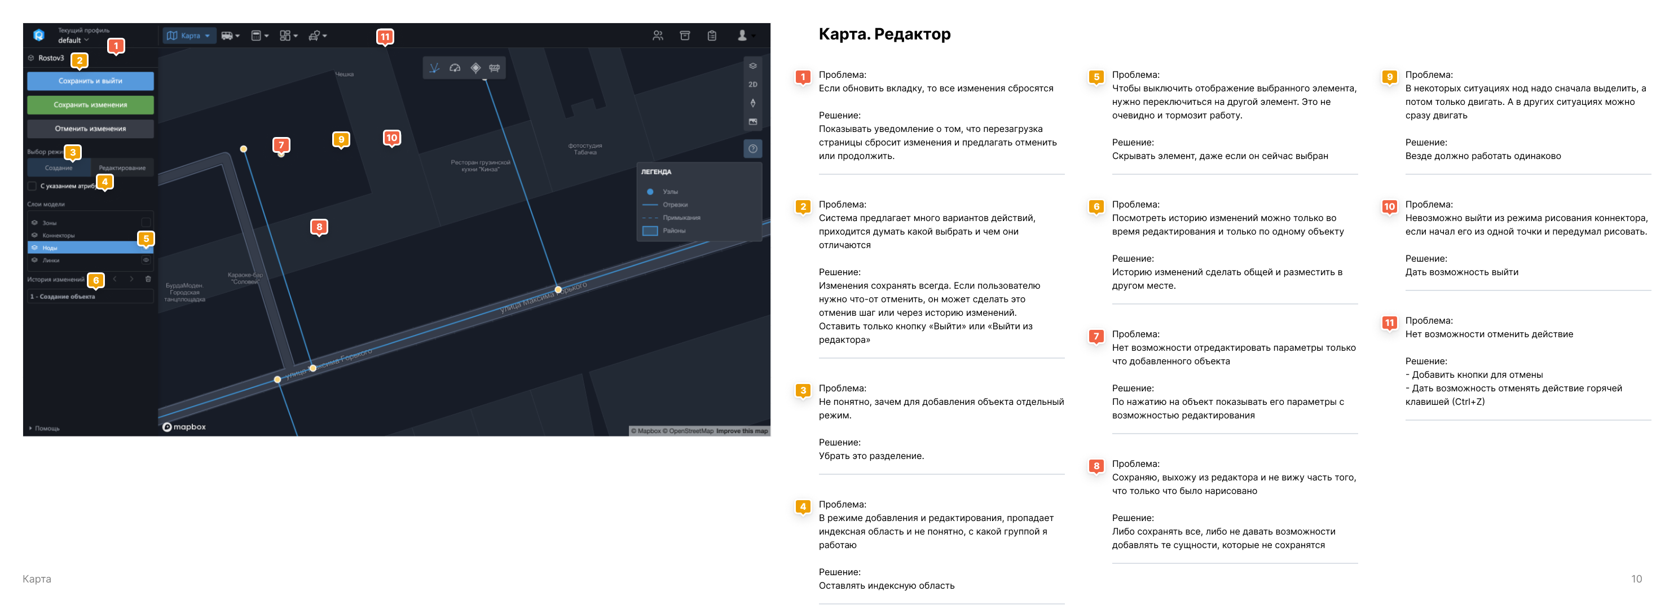Toggle the 2D view button
Image resolution: width=1665 pixels, height=609 pixels.
(x=753, y=85)
